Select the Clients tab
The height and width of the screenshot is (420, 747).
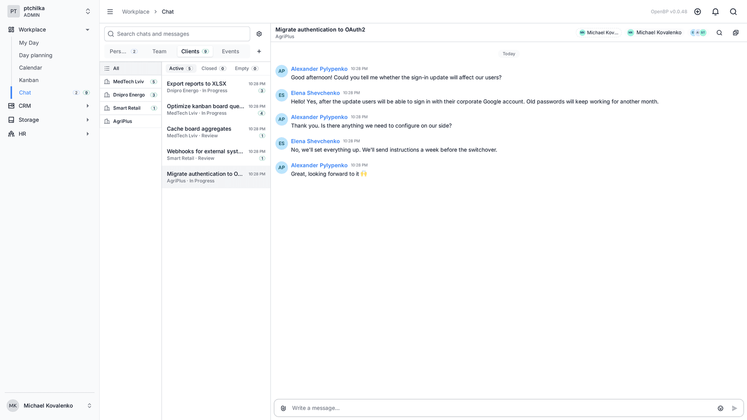point(195,51)
